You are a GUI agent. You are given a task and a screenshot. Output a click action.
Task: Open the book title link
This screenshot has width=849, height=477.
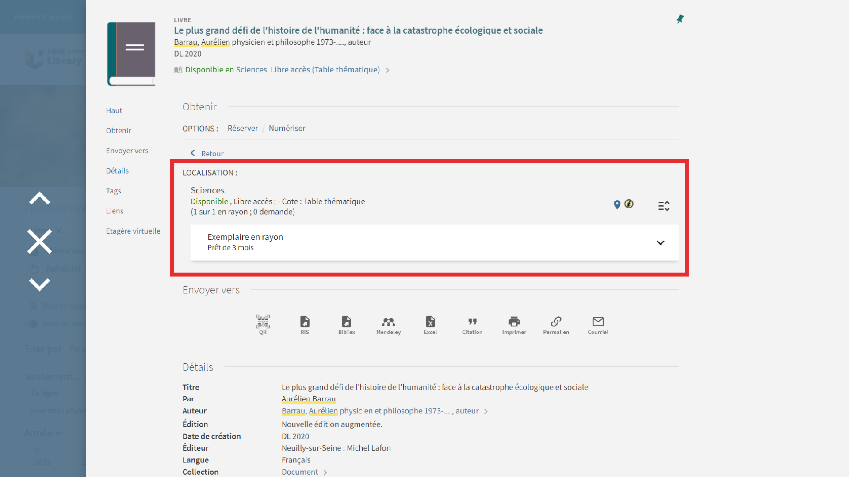coord(358,30)
